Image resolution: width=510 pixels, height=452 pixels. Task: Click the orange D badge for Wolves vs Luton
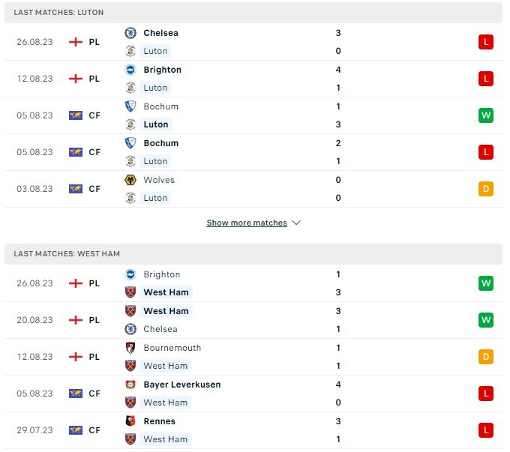[x=485, y=189]
